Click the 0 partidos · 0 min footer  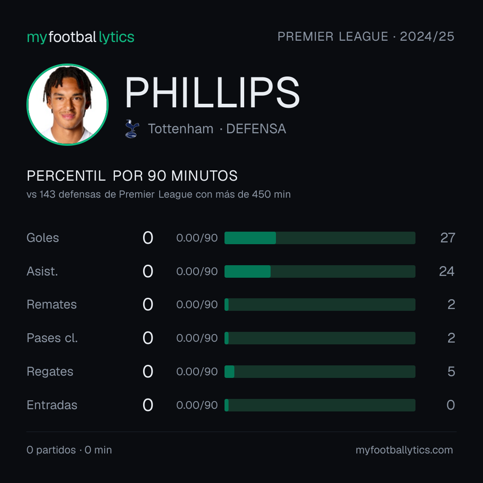point(69,450)
